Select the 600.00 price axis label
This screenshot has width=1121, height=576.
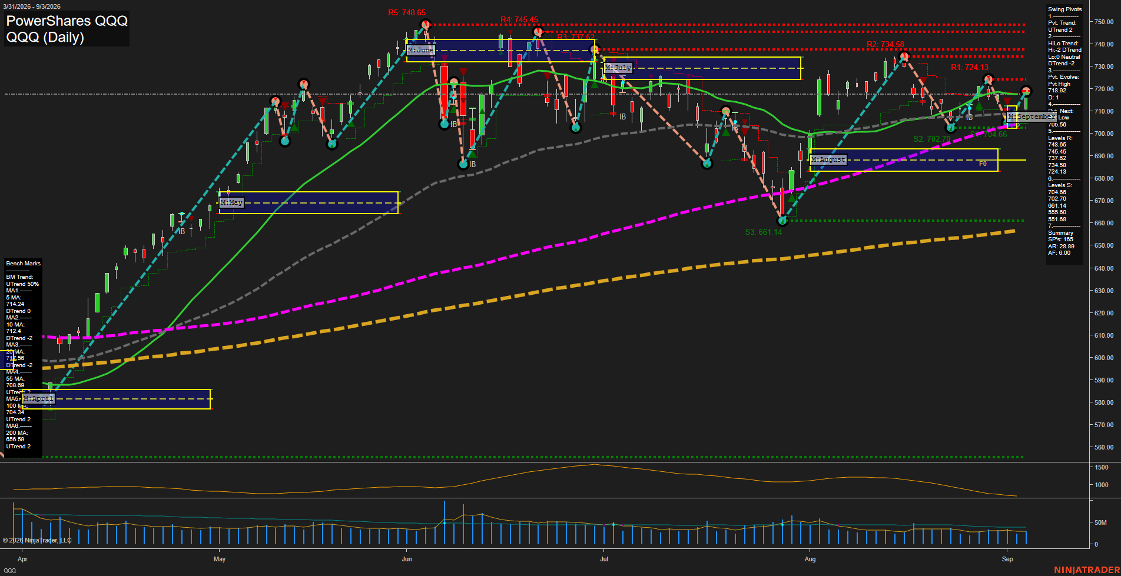coord(1104,358)
